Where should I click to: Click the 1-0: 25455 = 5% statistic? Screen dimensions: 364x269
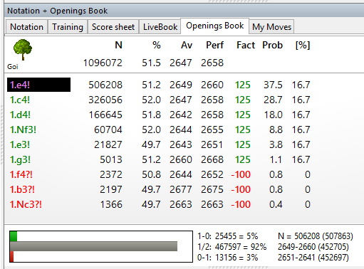click(228, 236)
